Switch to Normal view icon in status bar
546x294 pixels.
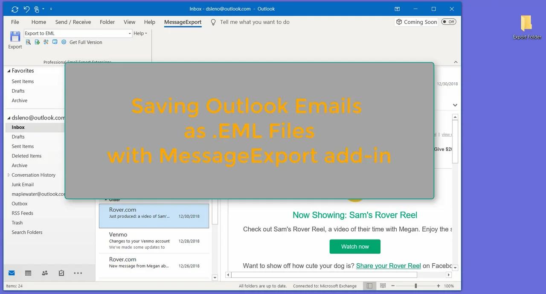(370, 286)
